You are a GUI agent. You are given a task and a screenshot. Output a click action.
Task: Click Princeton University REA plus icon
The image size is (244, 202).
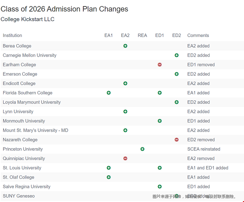[x=143, y=149]
